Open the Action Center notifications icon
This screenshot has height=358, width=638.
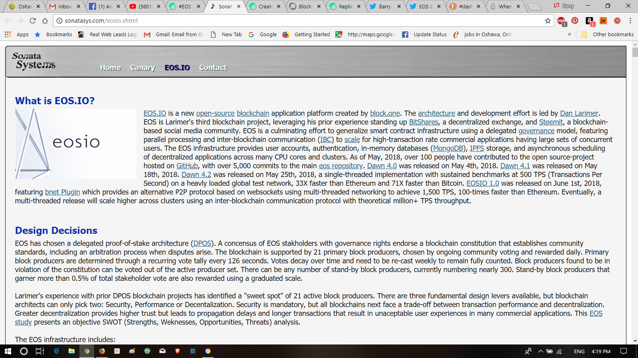tap(624, 351)
